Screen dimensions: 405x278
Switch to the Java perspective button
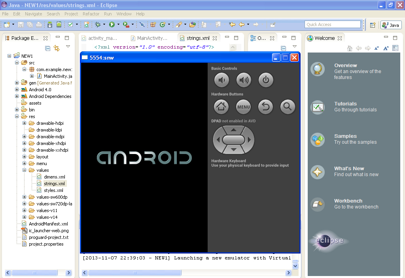(x=391, y=25)
